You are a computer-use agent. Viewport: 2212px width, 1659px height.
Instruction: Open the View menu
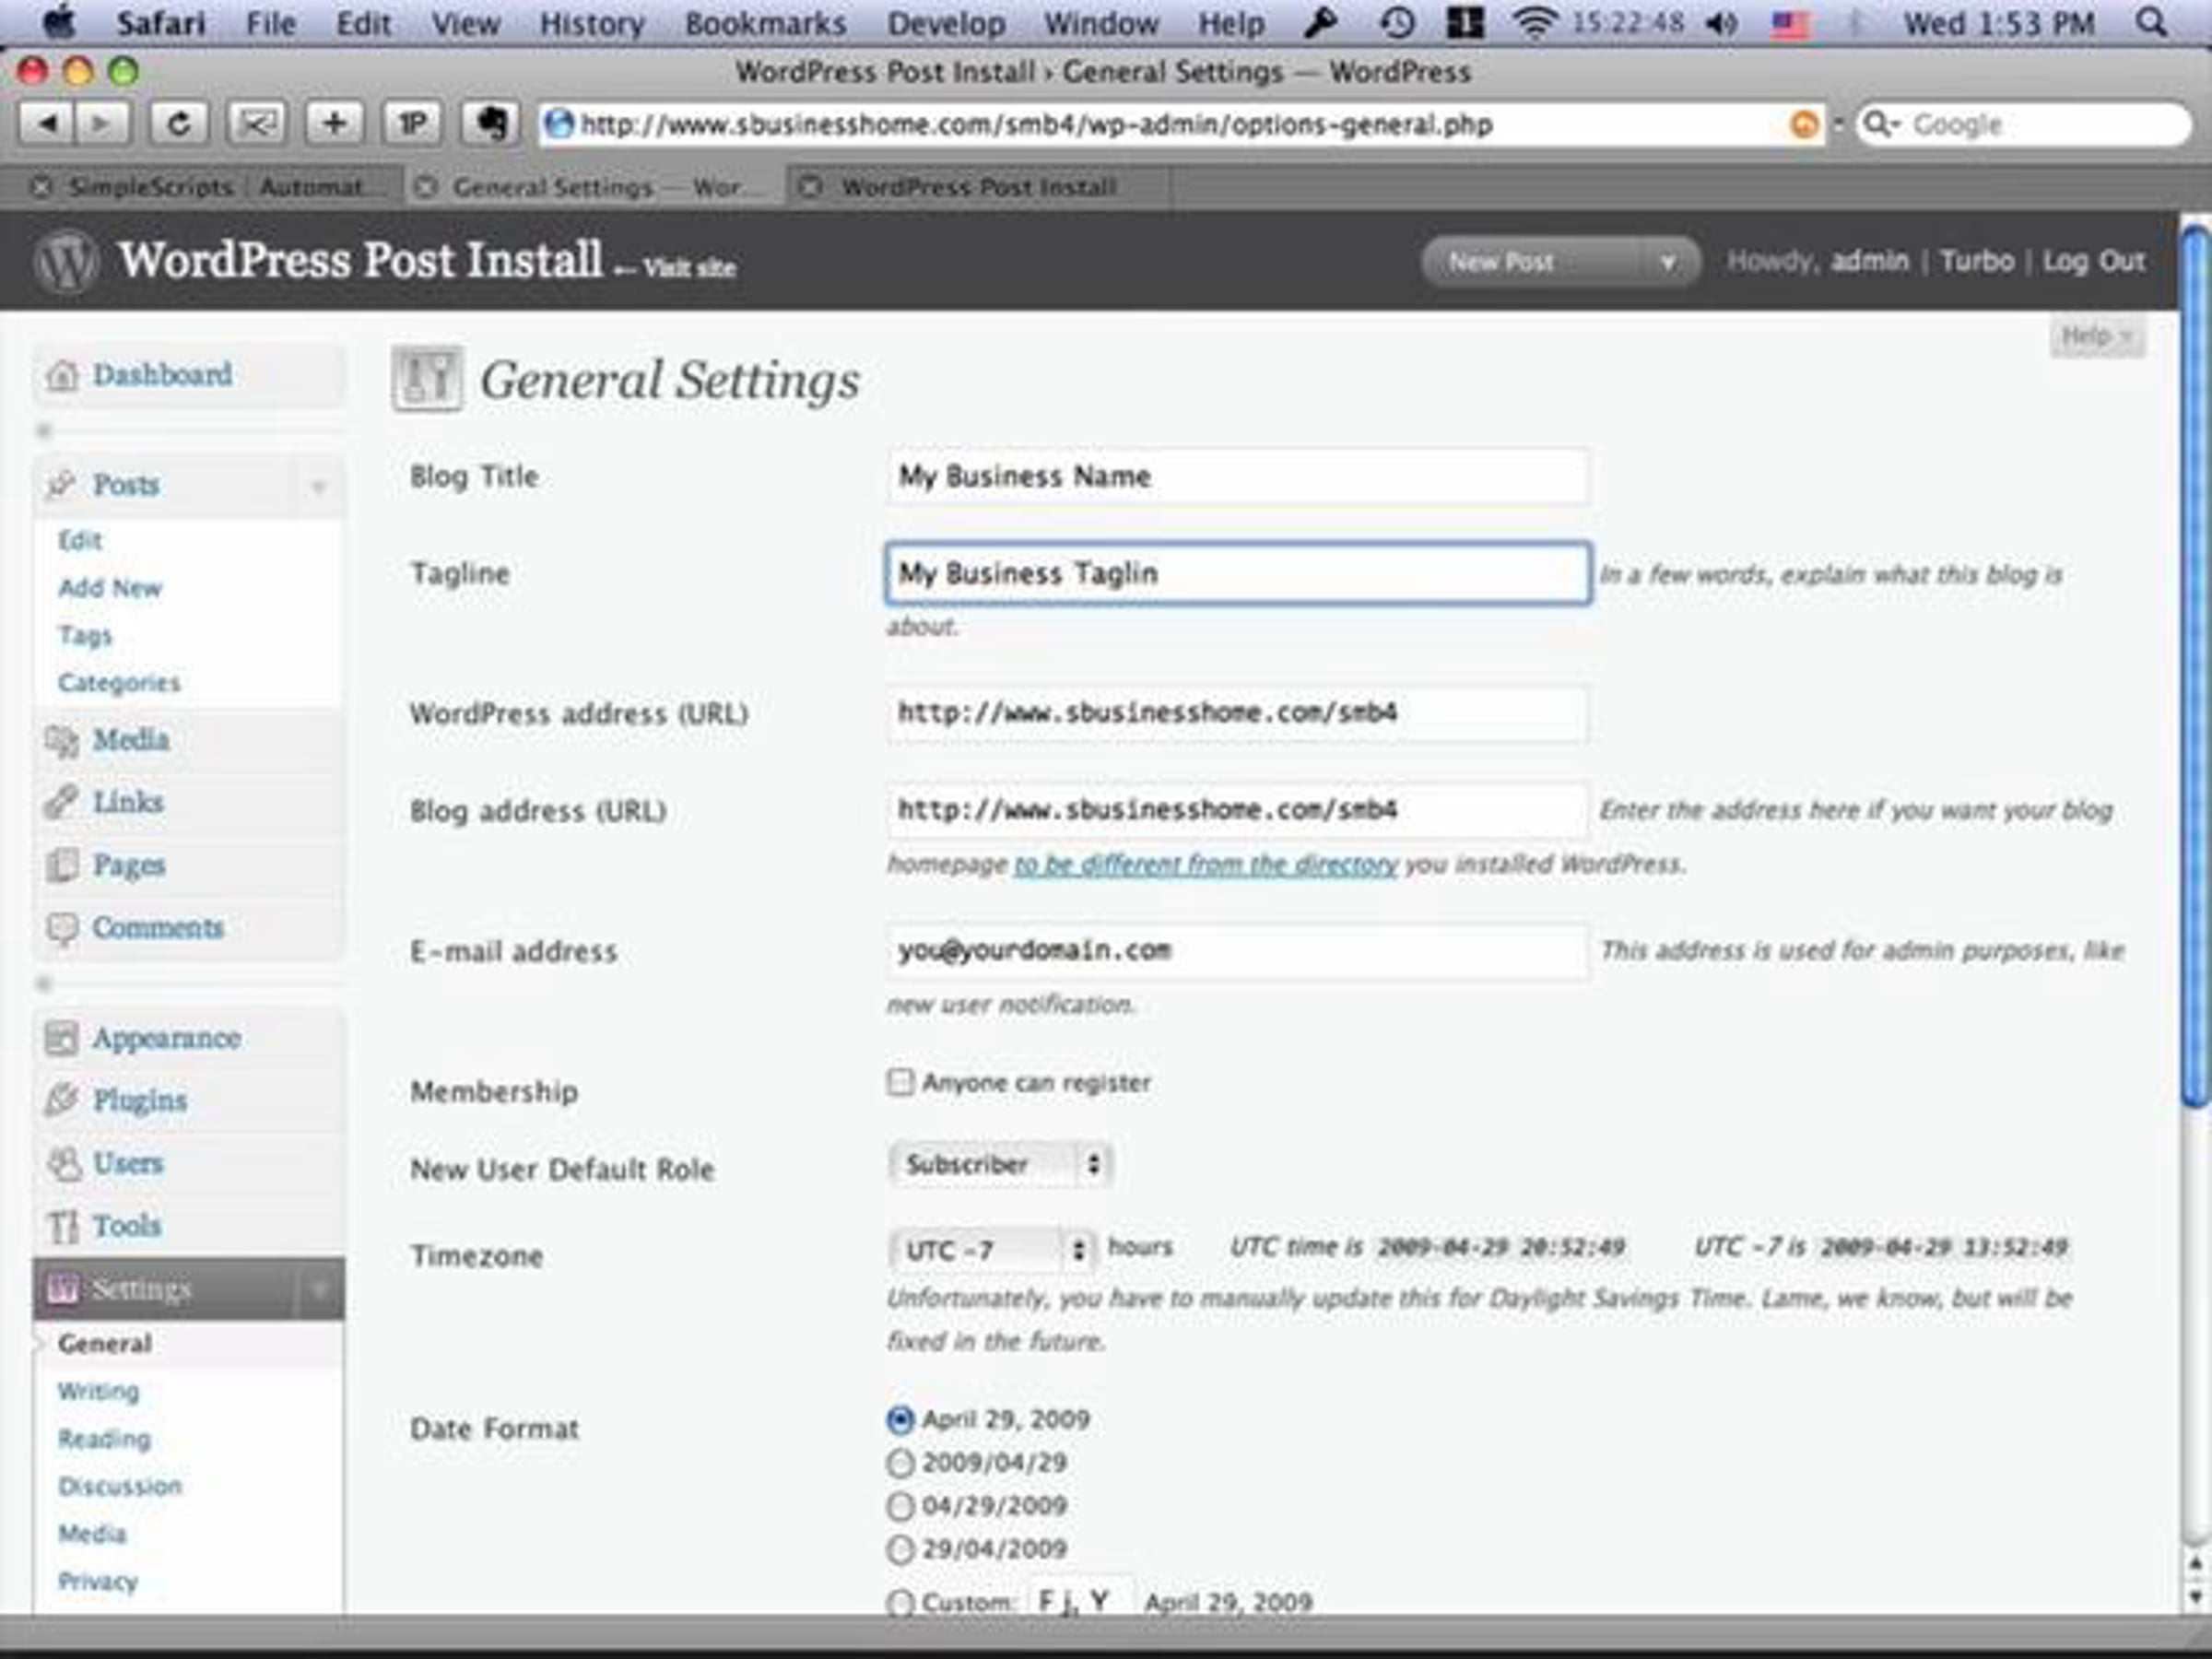465,22
